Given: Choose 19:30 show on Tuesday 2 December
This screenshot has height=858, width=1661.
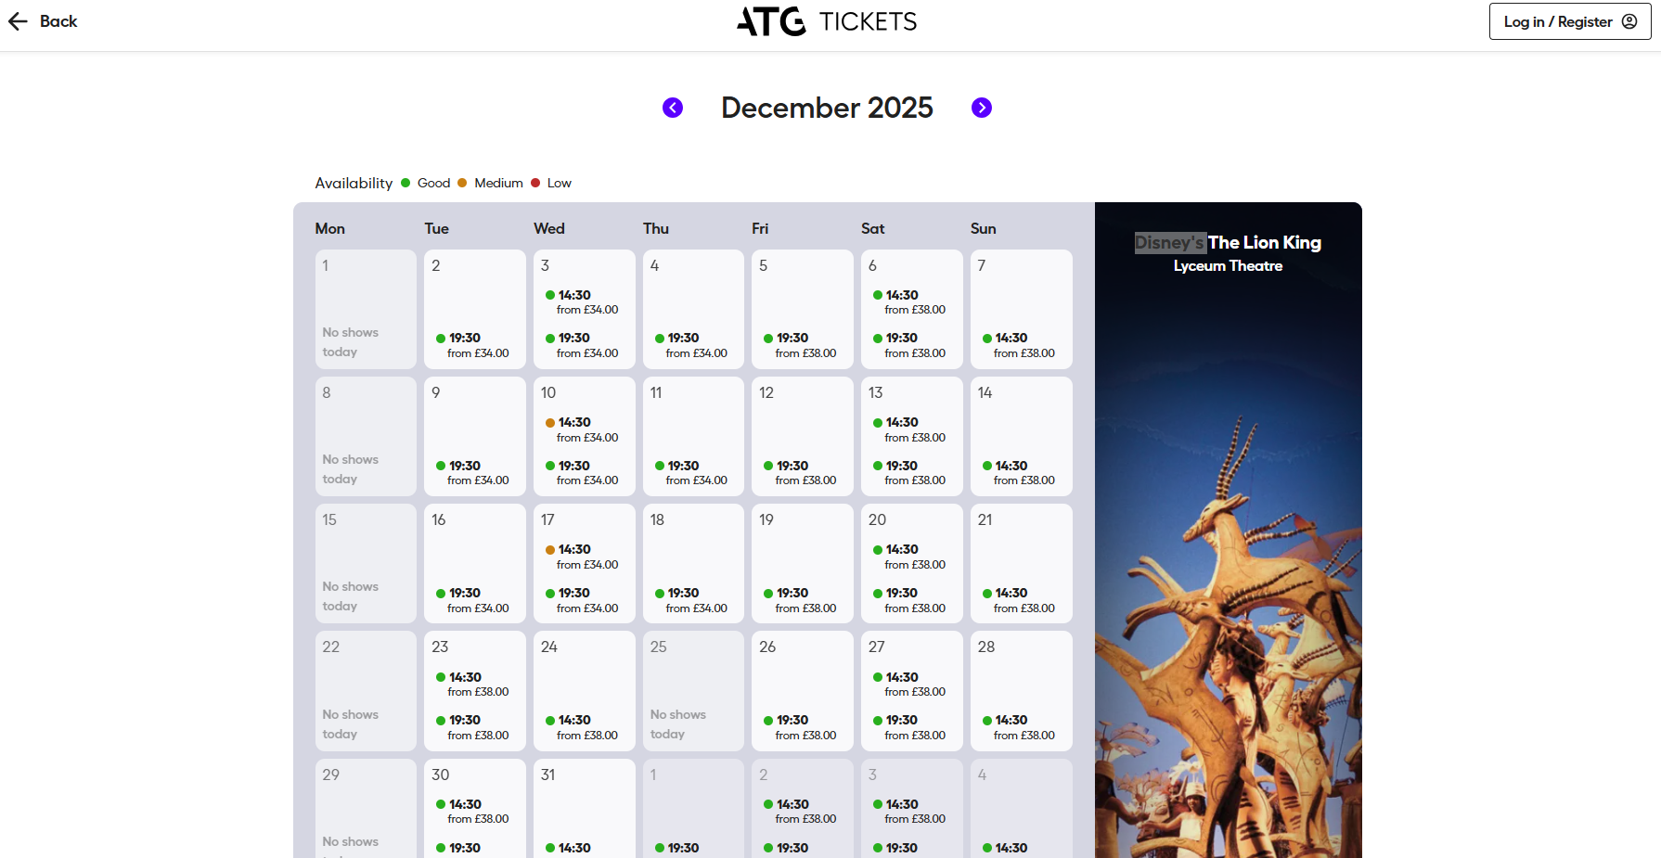Looking at the screenshot, I should tap(472, 345).
